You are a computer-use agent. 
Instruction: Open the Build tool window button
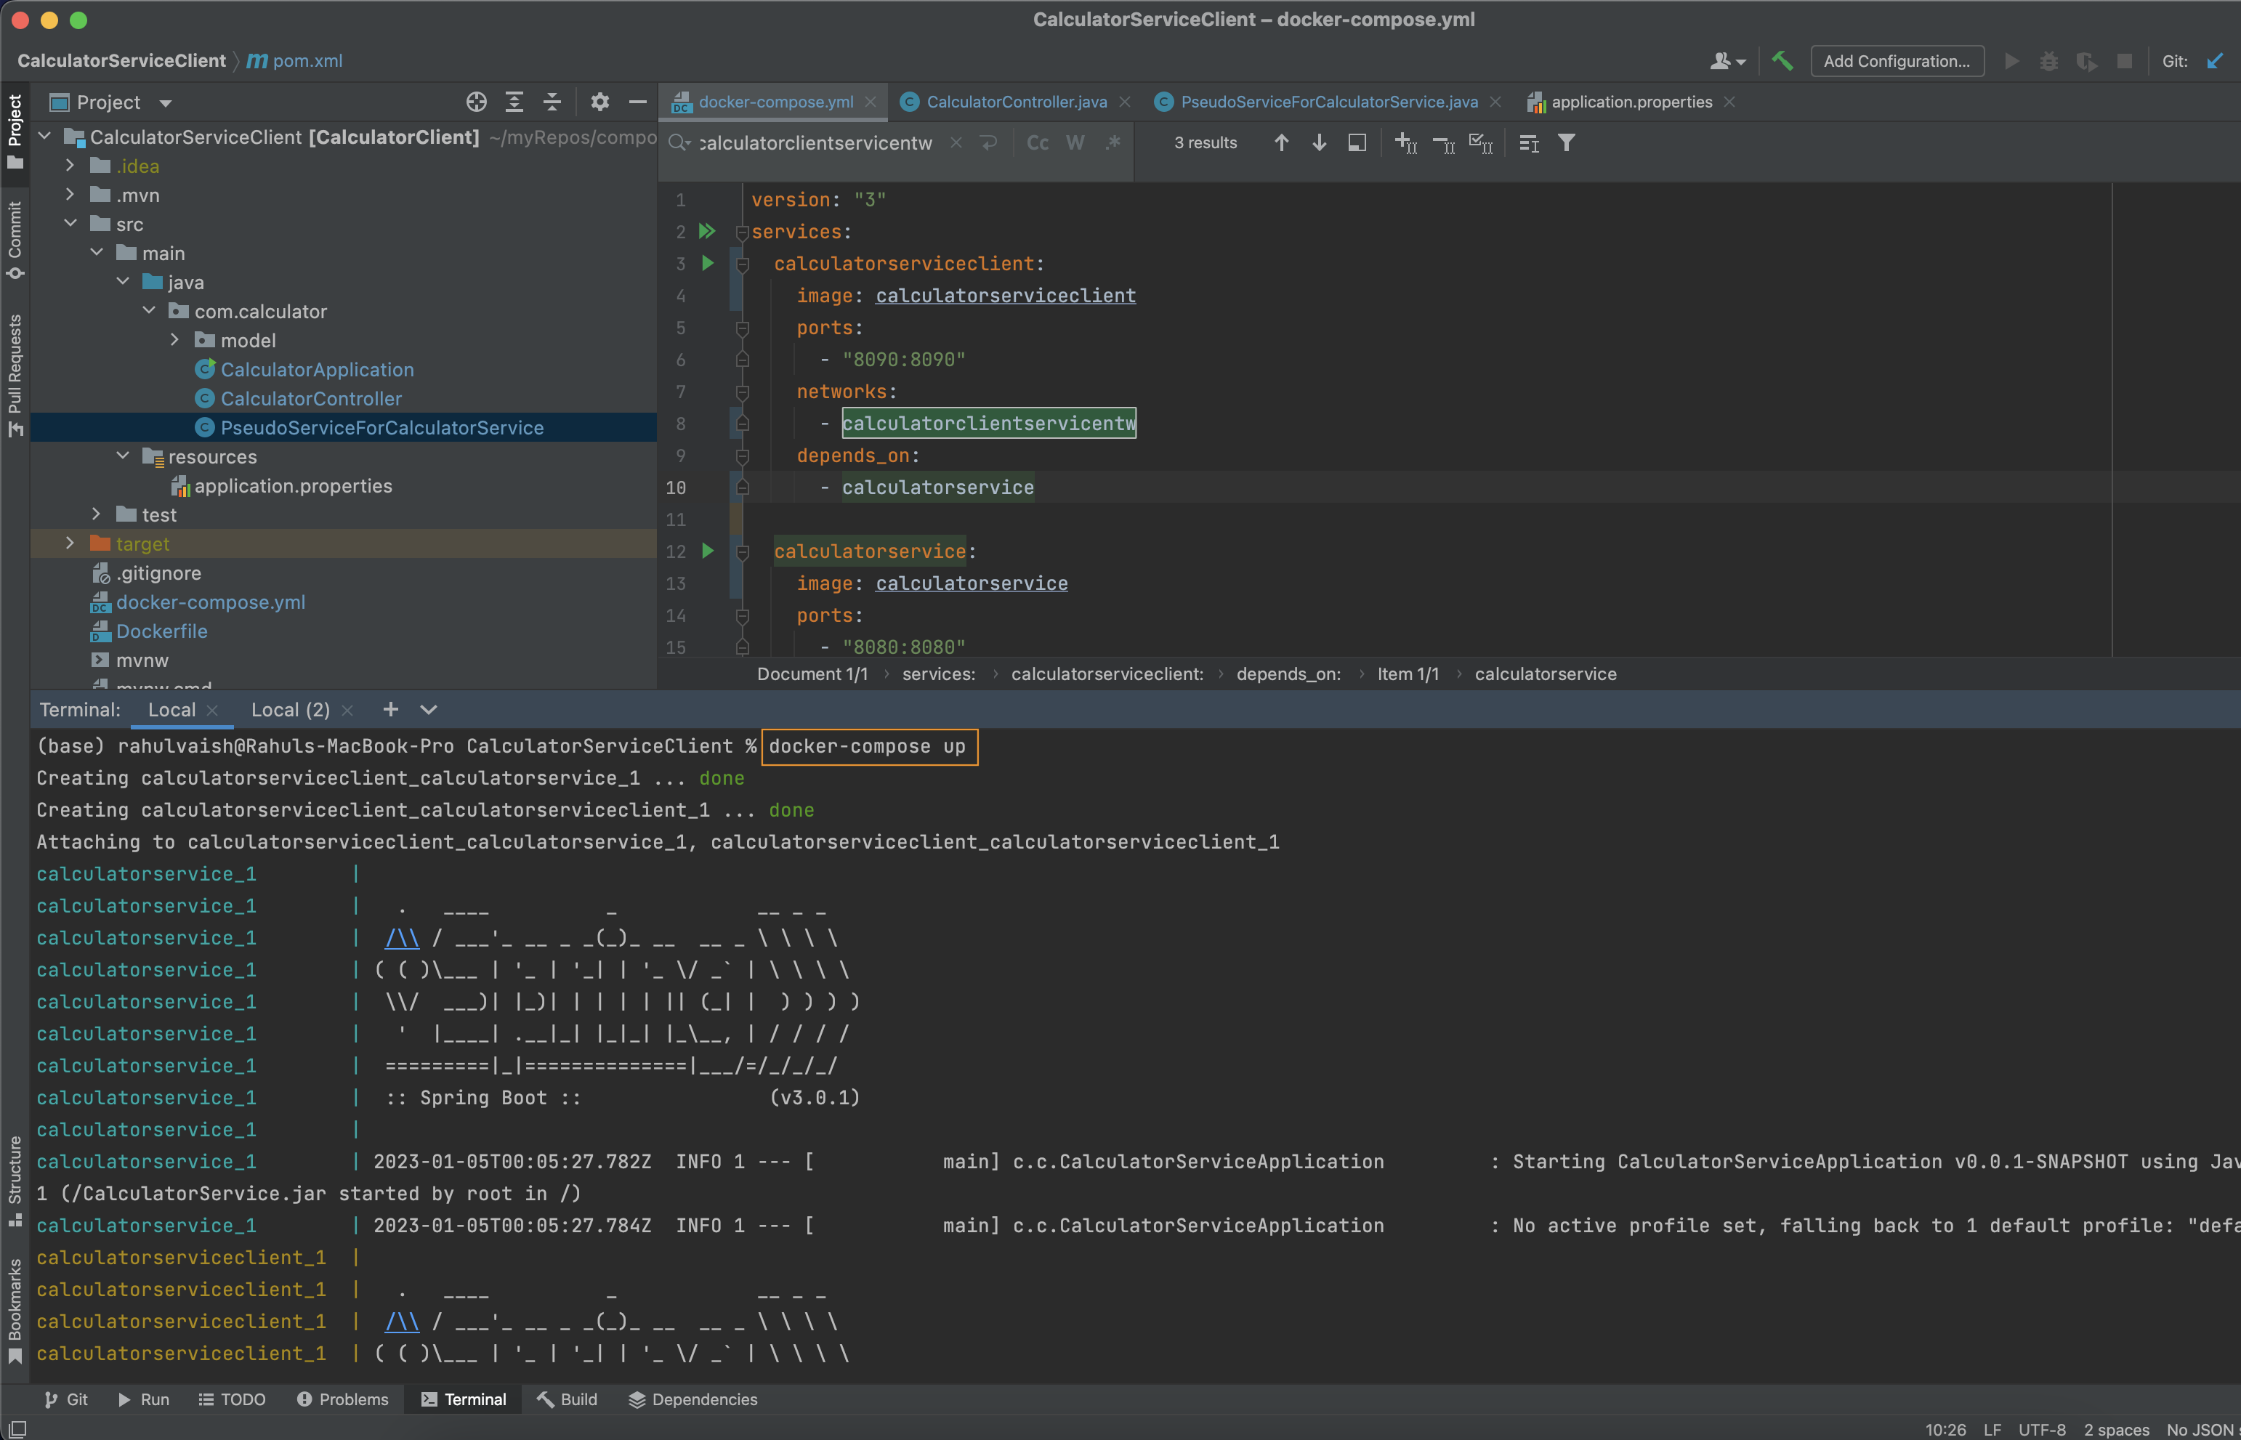point(568,1400)
